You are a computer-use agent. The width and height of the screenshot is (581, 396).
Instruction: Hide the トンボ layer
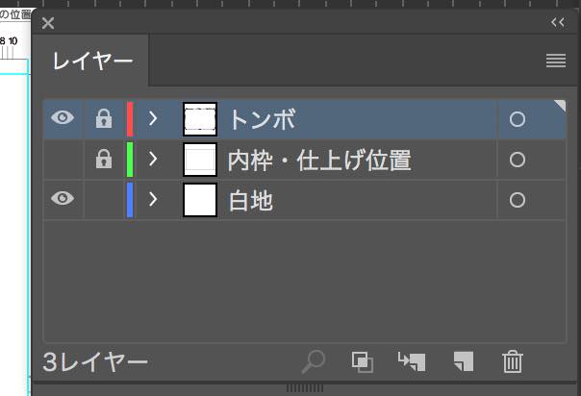point(63,118)
